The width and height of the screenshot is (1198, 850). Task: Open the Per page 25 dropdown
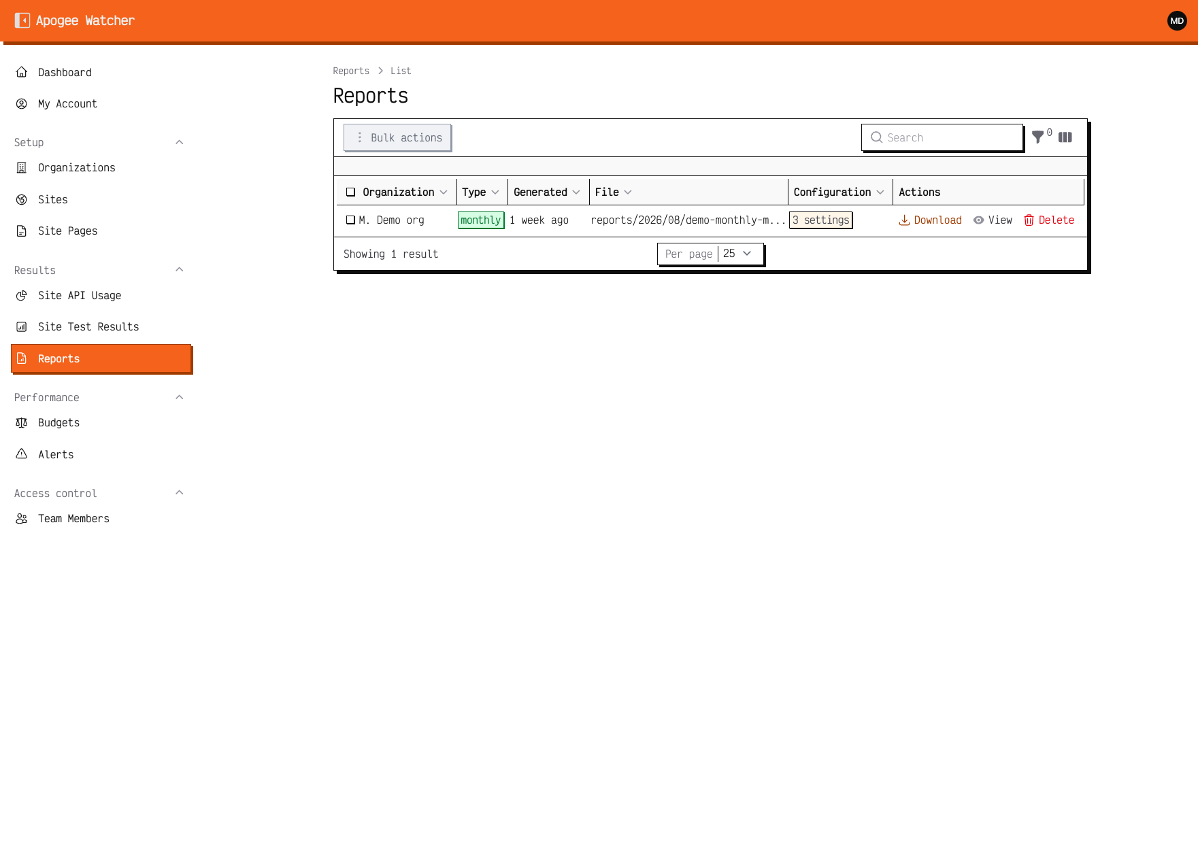pyautogui.click(x=711, y=254)
